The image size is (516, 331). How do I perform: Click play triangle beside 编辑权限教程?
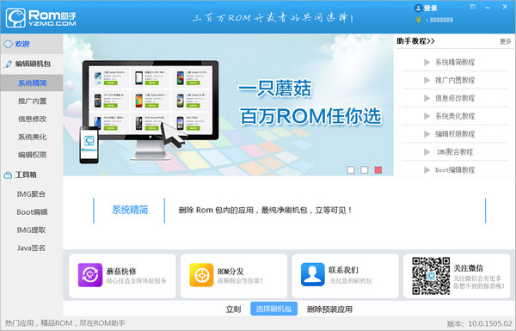(427, 134)
